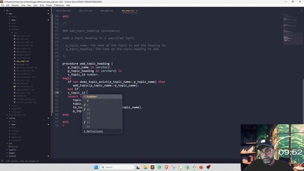This screenshot has height=171, width=304.
Task: Open the tab overflow dots menu
Action: pos(302,11)
